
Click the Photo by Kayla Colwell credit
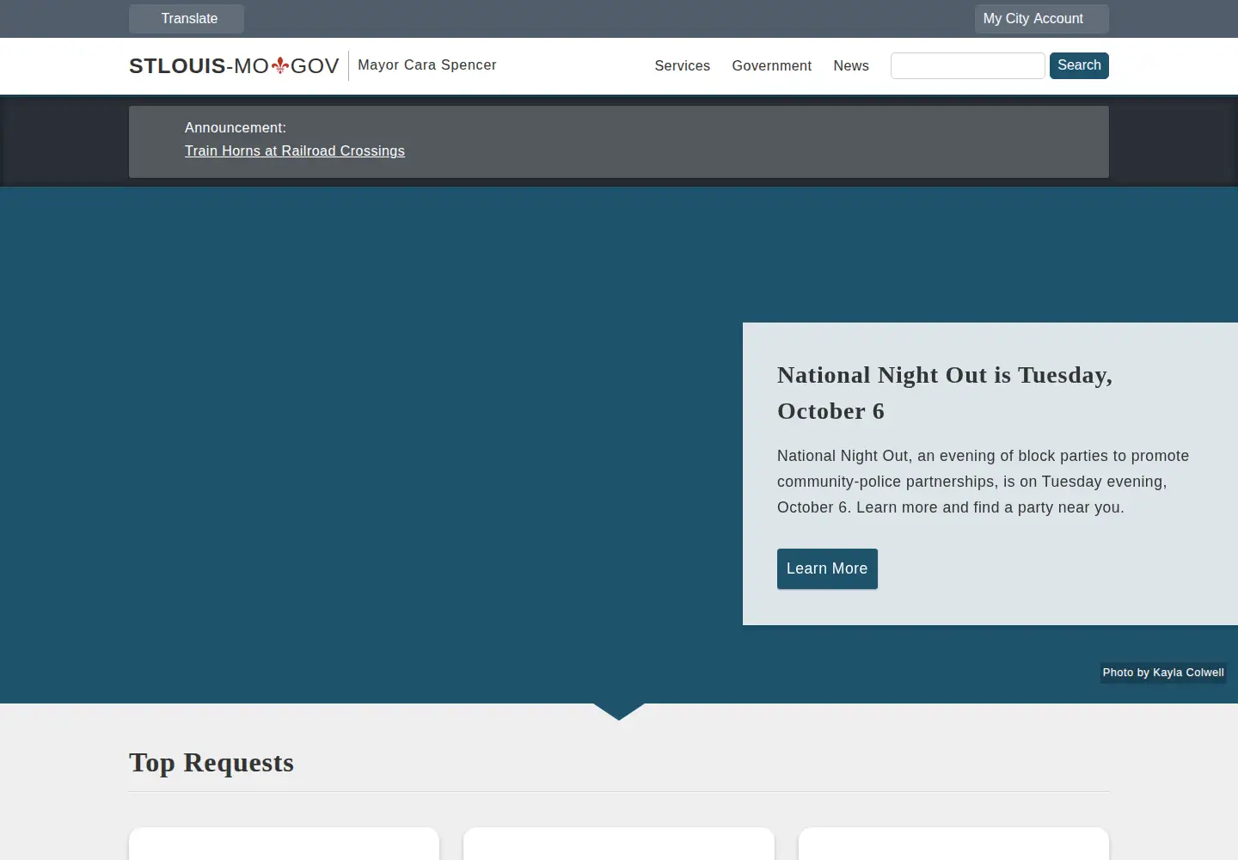[x=1163, y=673]
